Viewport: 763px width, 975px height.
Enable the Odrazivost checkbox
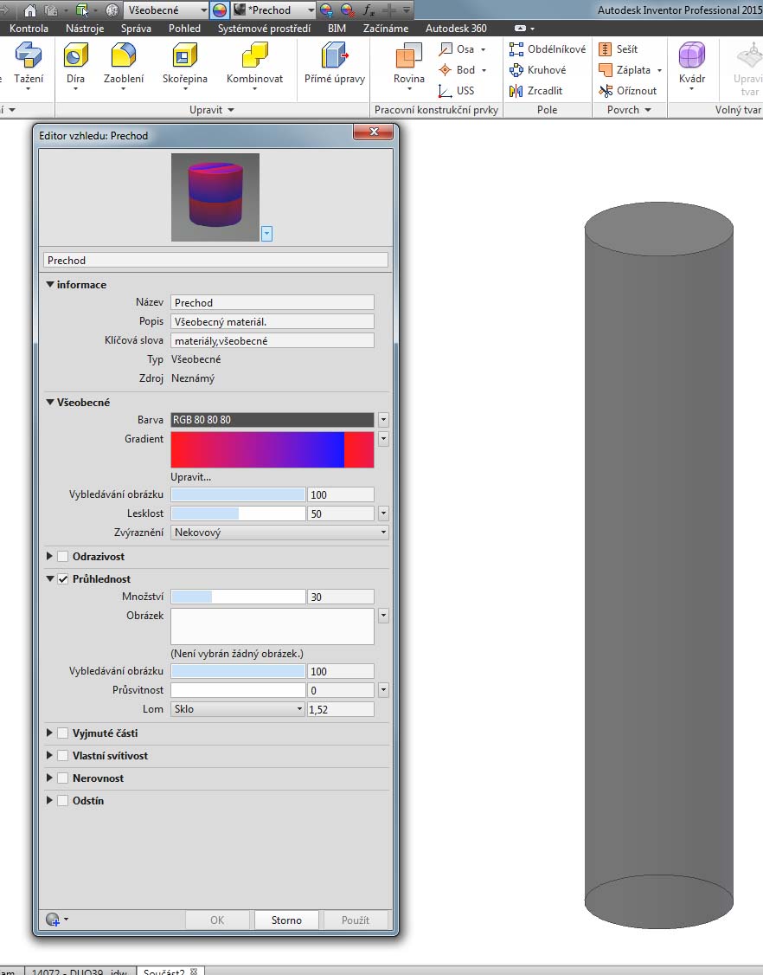click(63, 557)
